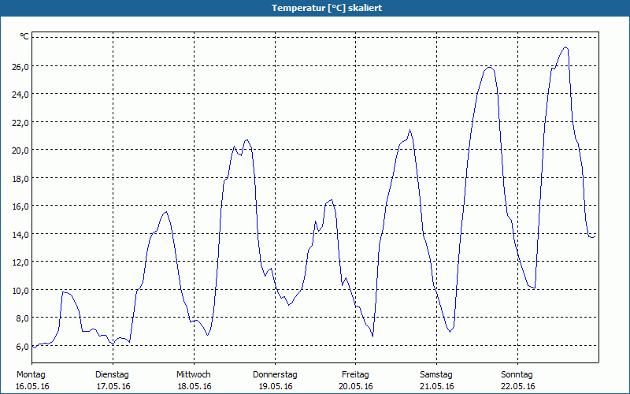Click the 17.05.16 date label
630x394 pixels.
point(113,386)
